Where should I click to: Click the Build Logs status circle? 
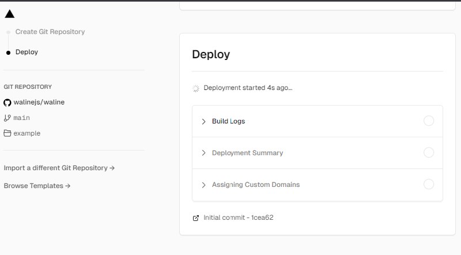coord(428,121)
